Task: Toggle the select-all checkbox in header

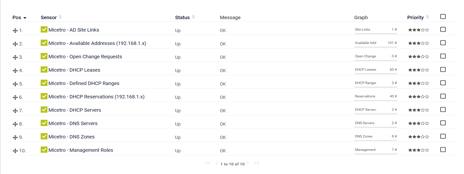Action: (443, 17)
